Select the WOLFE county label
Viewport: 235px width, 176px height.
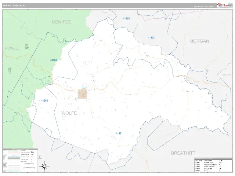[69, 113]
